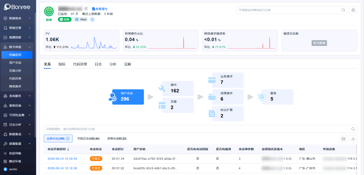The image size is (364, 175).
Task: Expand the 观测洞察 menu arrow
Action: (30, 37)
